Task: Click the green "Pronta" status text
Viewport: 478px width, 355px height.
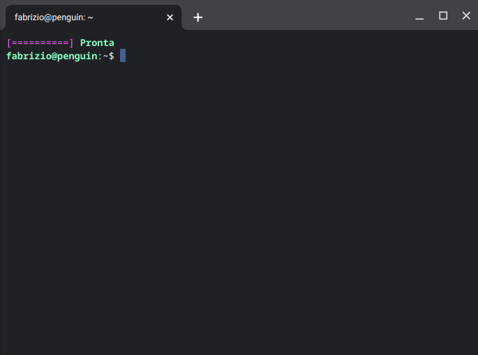Action: coord(97,43)
